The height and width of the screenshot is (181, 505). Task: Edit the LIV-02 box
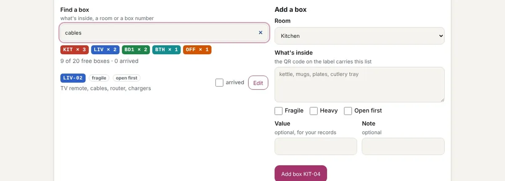click(x=258, y=83)
